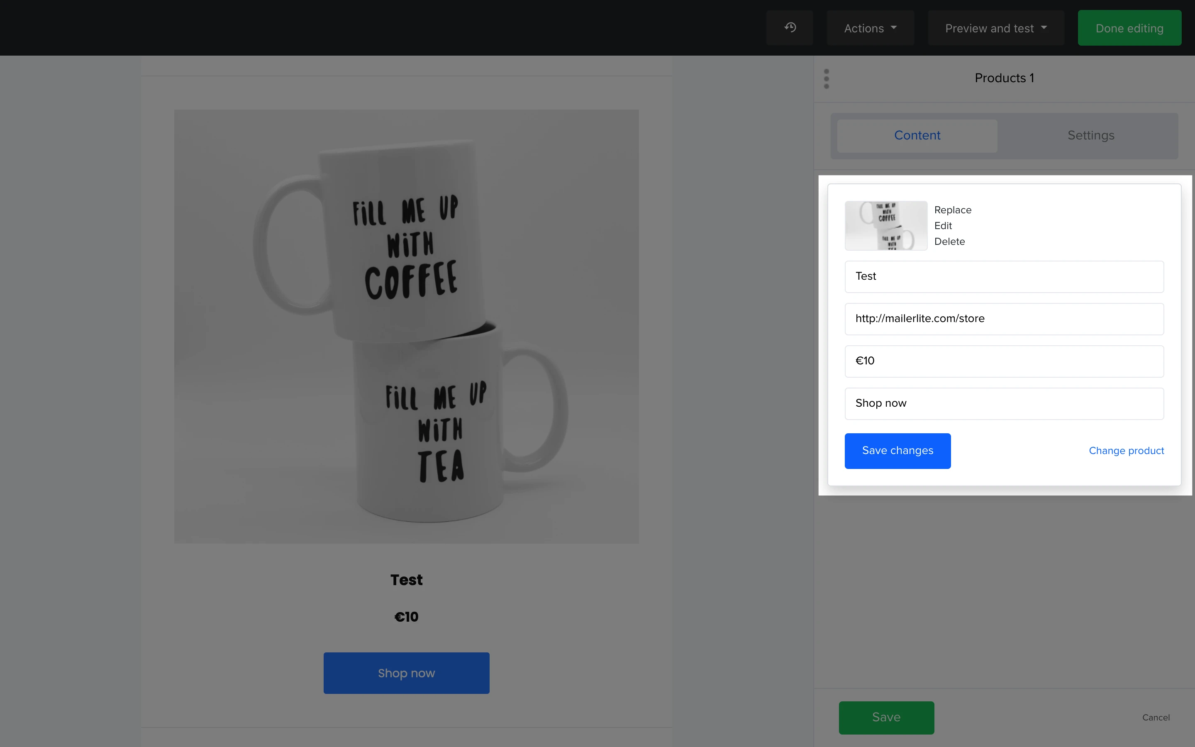
Task: Click Edit next to the product thumbnail
Action: 943,226
